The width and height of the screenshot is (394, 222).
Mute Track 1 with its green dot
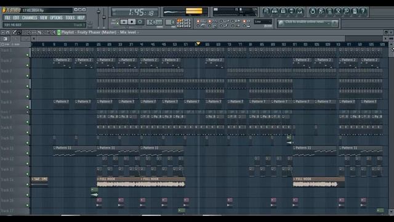pyautogui.click(x=27, y=55)
